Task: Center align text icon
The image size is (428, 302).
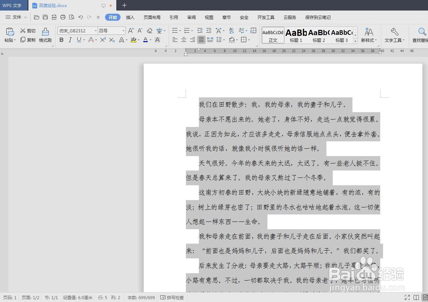Action: pos(183,40)
